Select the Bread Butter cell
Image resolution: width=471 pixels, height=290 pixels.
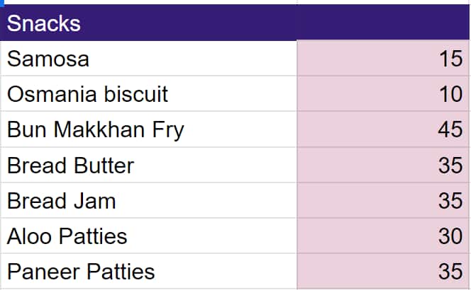click(x=148, y=166)
